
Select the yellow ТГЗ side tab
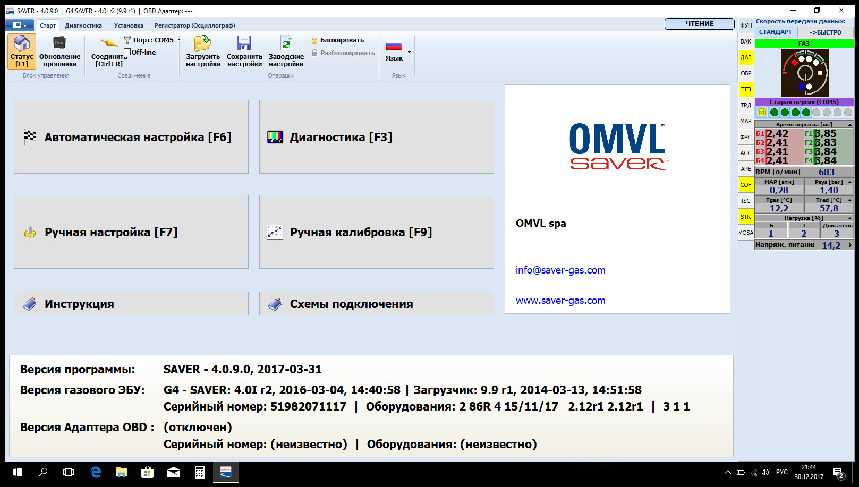[x=746, y=89]
